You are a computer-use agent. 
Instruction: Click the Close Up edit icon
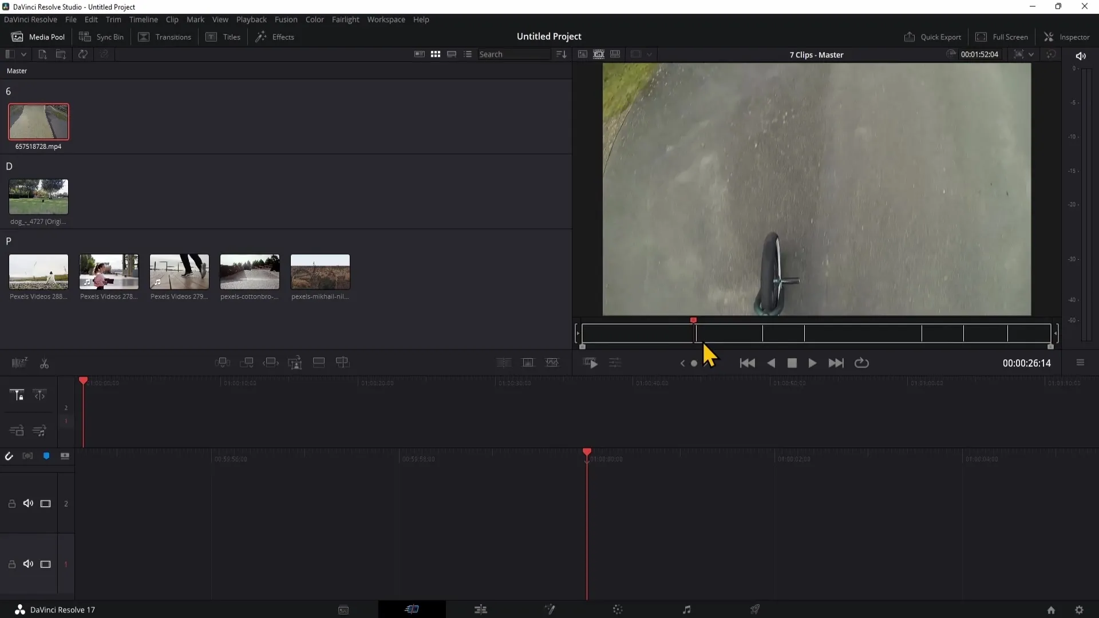tap(295, 363)
